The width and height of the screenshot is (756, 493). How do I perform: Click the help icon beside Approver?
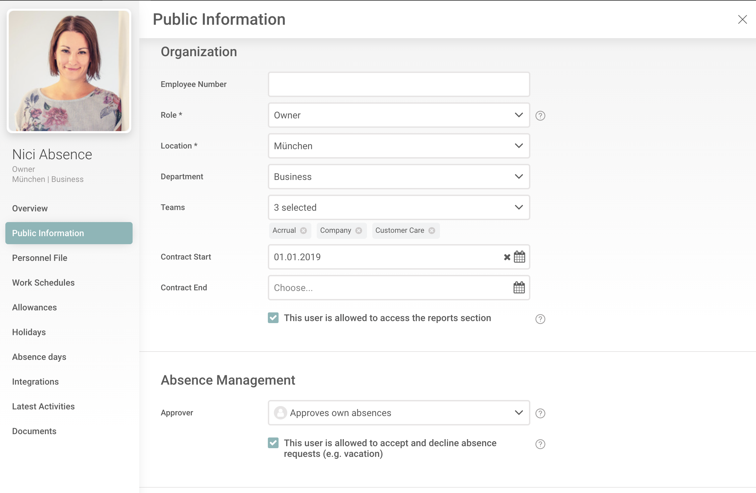coord(540,413)
